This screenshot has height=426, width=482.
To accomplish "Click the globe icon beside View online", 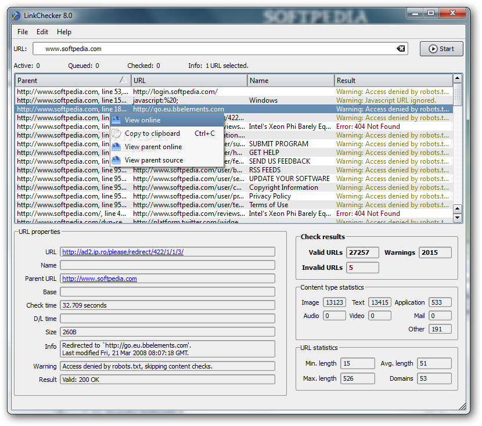I will 116,120.
